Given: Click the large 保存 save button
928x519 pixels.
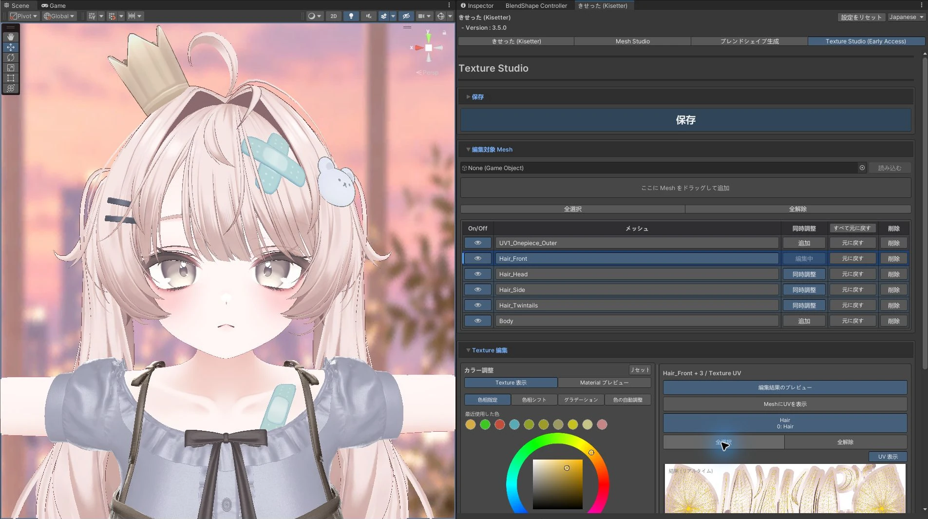Looking at the screenshot, I should point(685,120).
